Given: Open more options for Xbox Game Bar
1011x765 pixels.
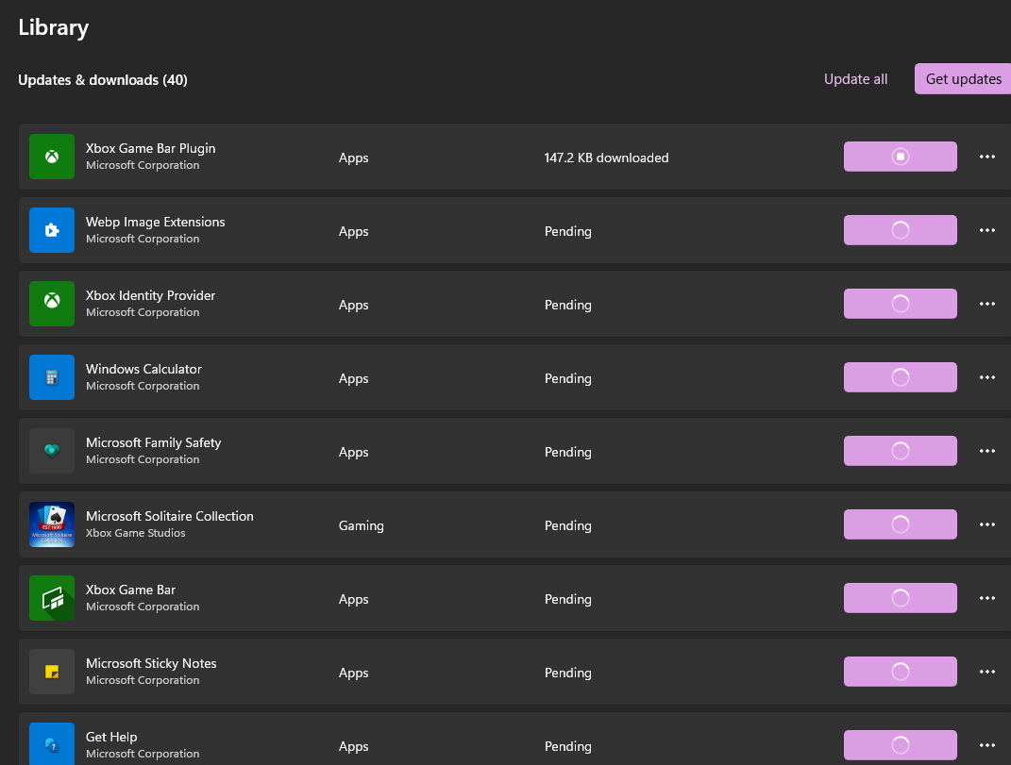Looking at the screenshot, I should 987,597.
